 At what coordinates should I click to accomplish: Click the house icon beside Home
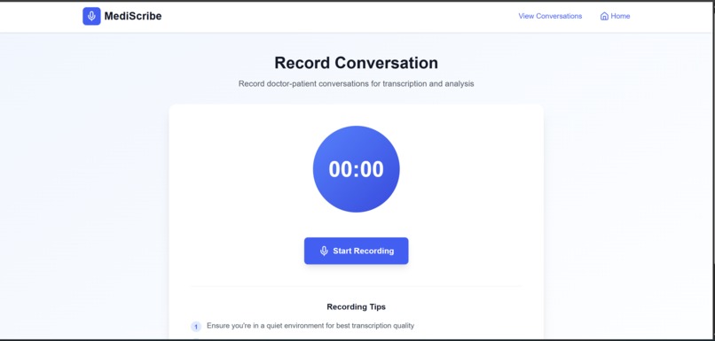604,17
